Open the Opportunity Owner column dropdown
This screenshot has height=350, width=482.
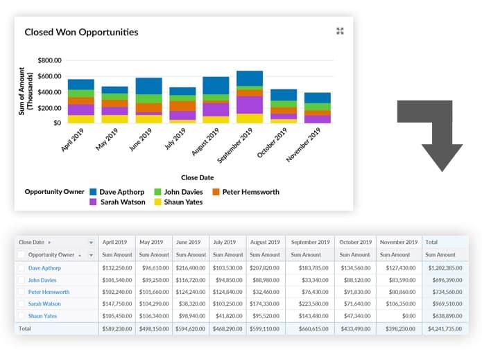click(91, 255)
